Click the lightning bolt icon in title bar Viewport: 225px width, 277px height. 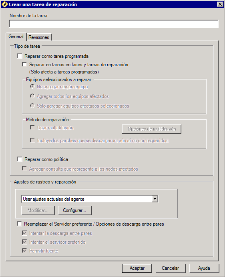[x=4, y=4]
